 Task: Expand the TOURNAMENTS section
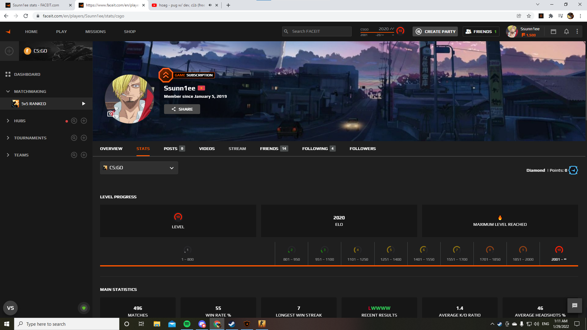8,138
